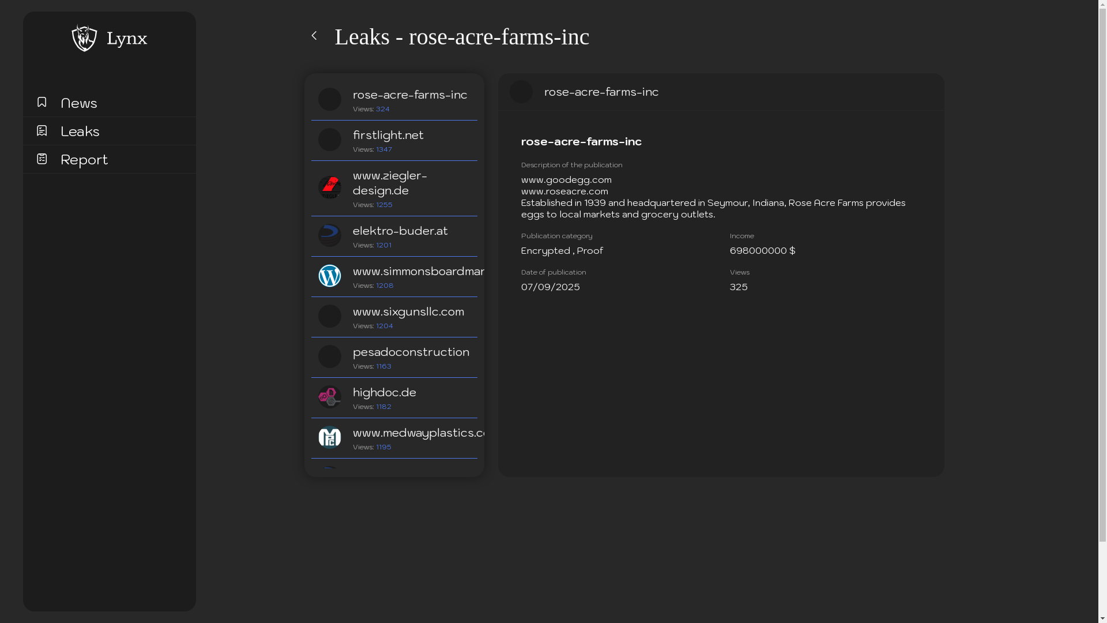Click the elektro-buder.at logo icon
Screen dimensions: 1107x623
click(x=330, y=235)
